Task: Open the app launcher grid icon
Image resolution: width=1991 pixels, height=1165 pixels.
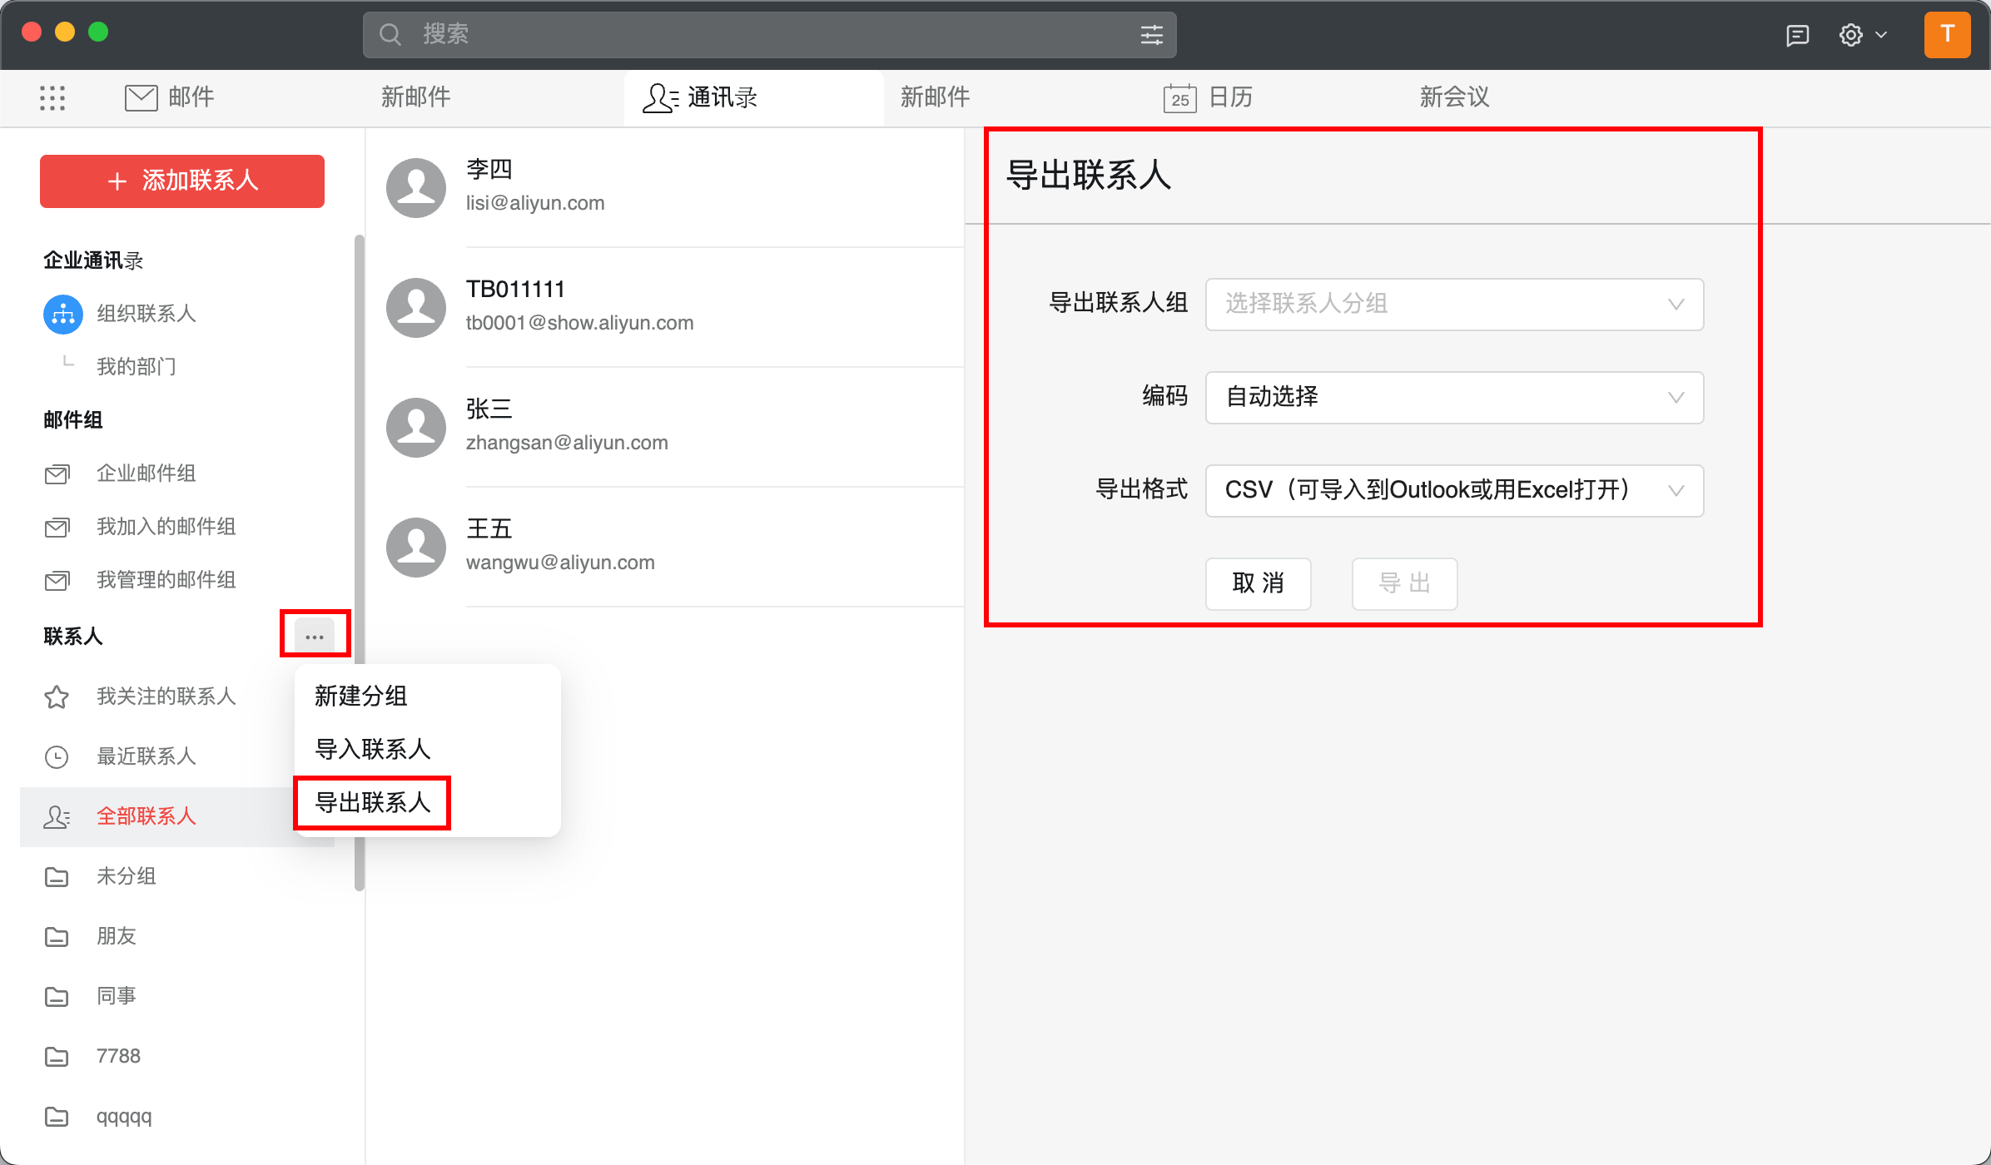Action: [x=52, y=97]
